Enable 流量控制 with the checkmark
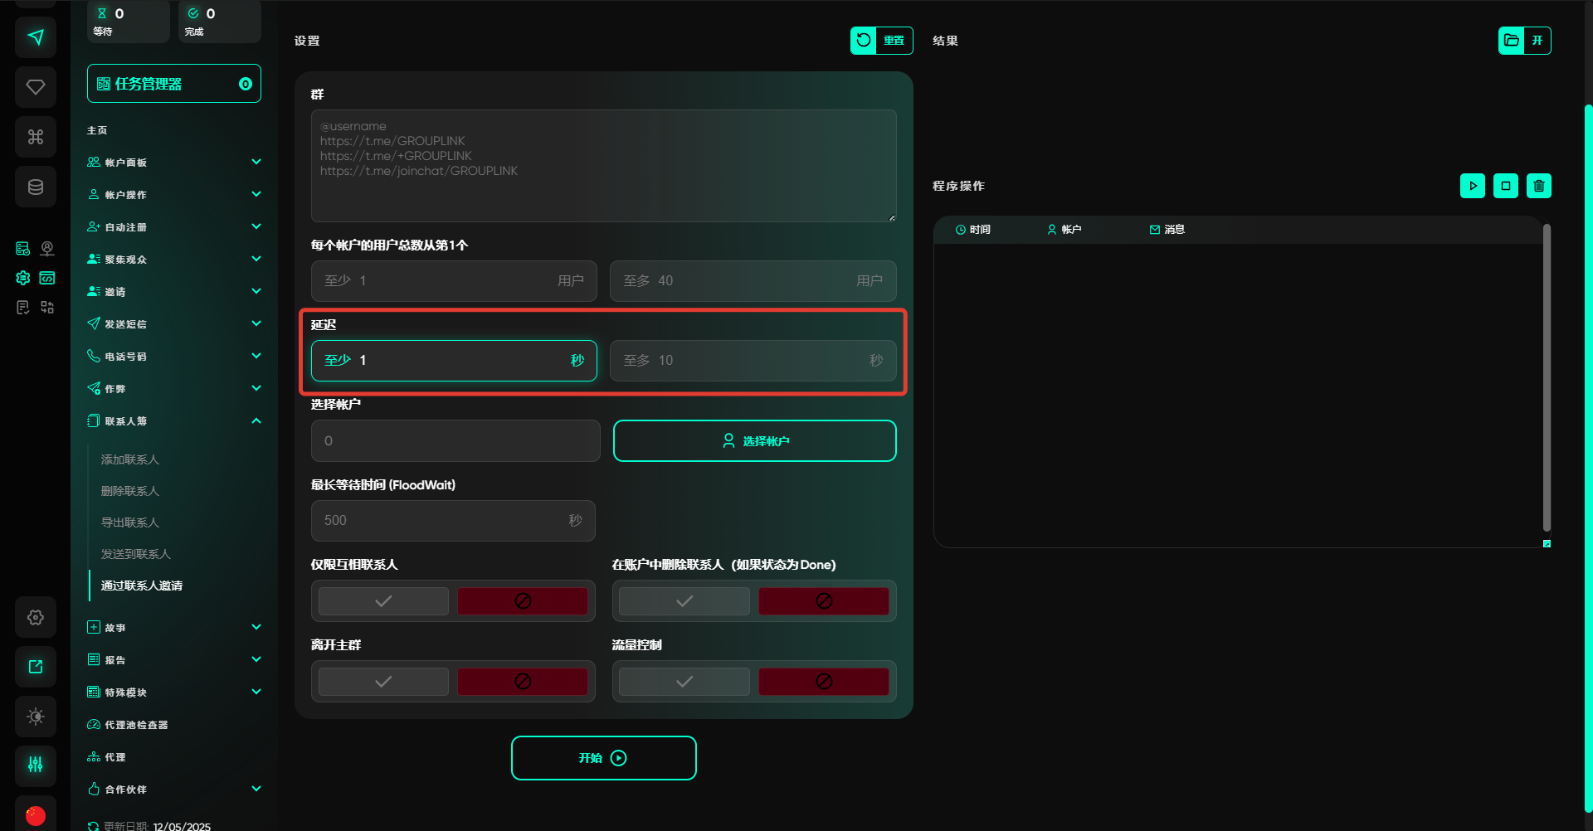 684,682
